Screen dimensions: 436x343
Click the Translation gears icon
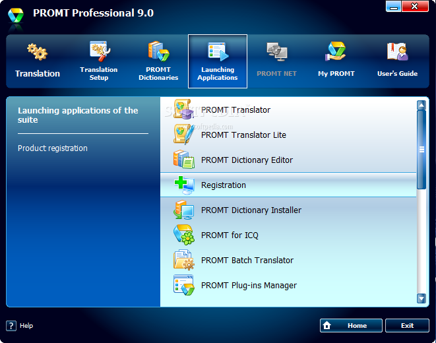click(38, 51)
